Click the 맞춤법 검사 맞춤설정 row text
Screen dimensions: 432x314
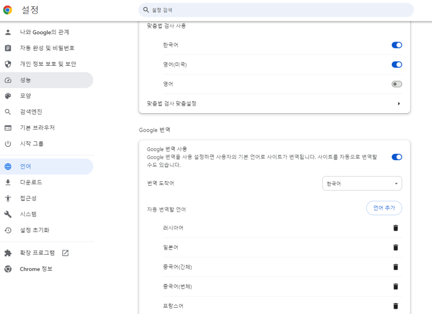[x=171, y=104]
